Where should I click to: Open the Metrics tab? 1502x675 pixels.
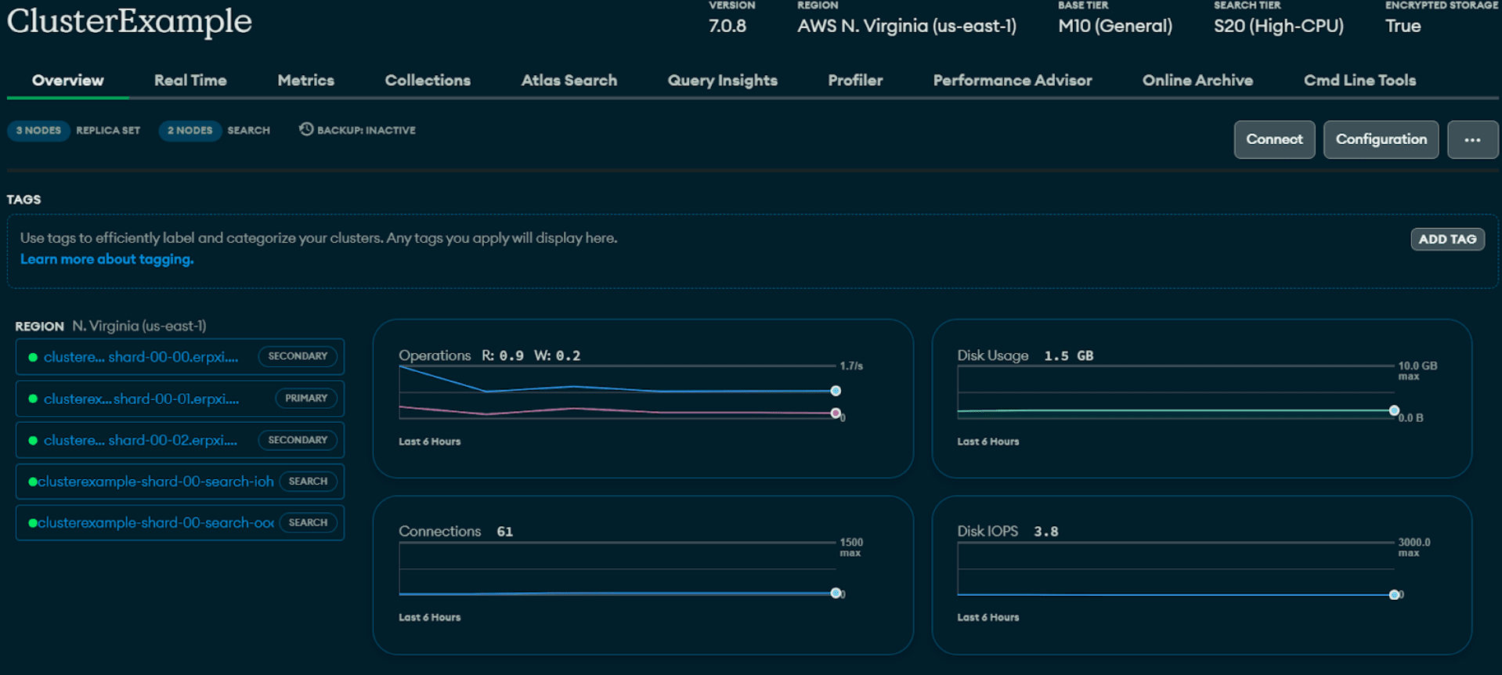(305, 80)
